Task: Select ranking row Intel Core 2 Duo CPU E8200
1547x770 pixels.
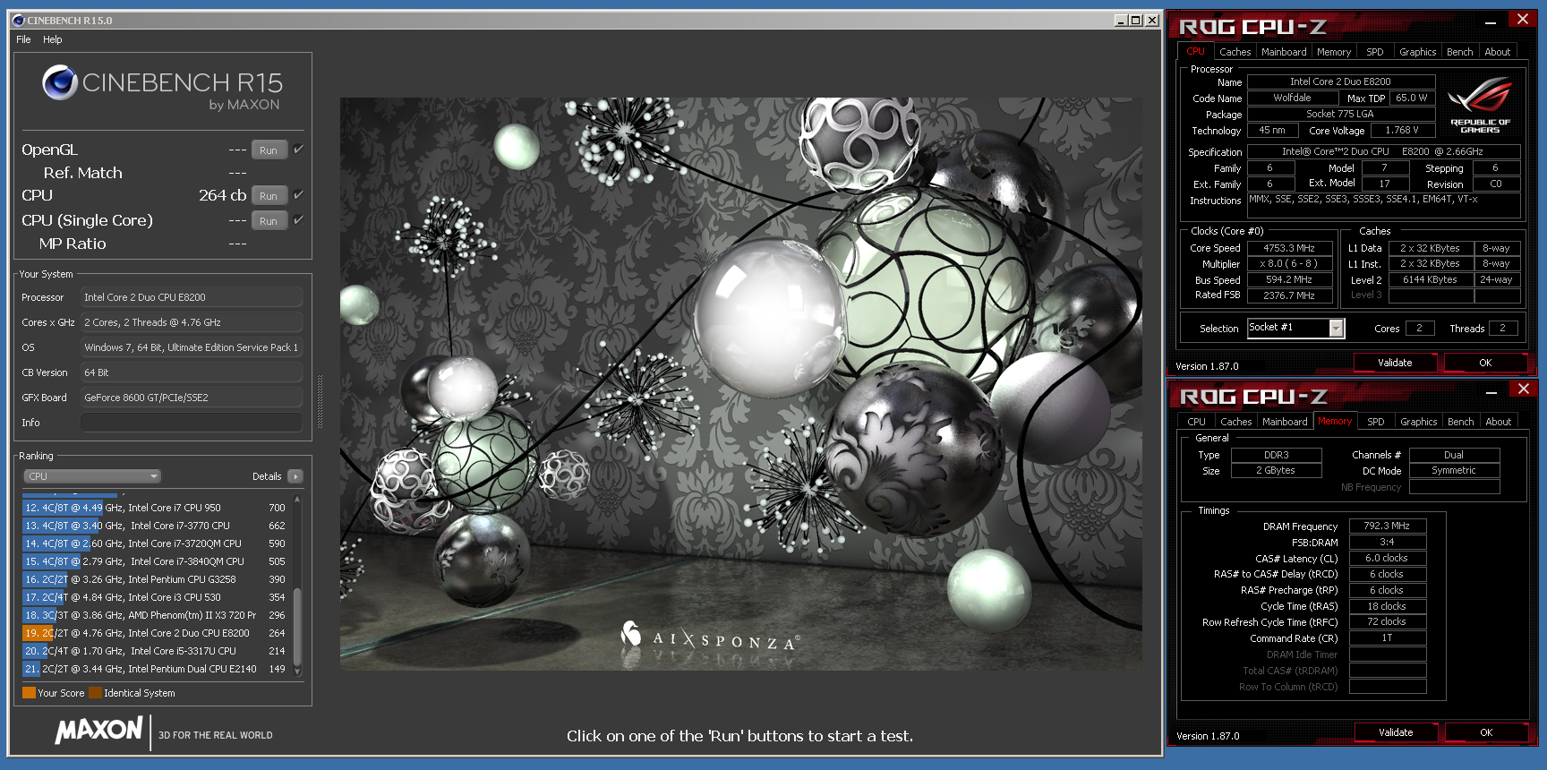Action: tap(155, 633)
